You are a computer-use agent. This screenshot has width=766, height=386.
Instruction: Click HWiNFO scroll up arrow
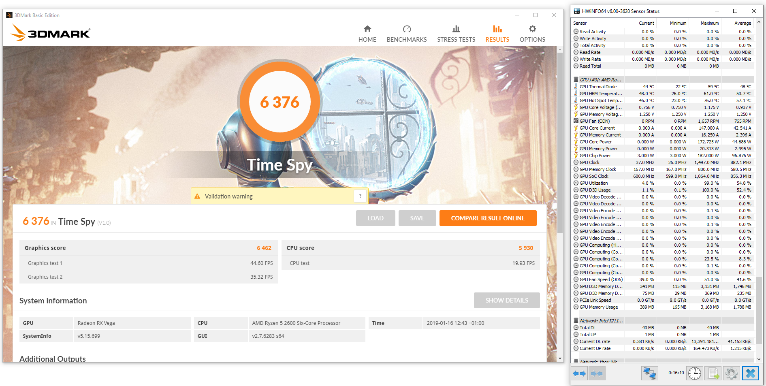click(759, 22)
